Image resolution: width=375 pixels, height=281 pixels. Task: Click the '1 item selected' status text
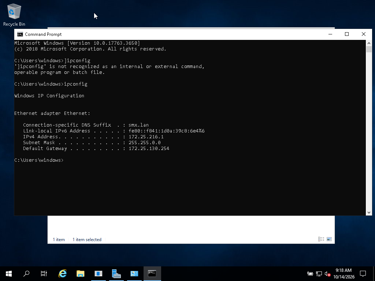click(87, 239)
